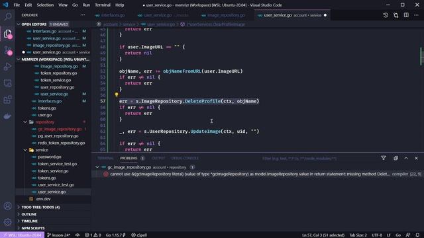This screenshot has height=238, width=424.
Task: Click the objNameFromURL function call in code
Action: [182, 71]
